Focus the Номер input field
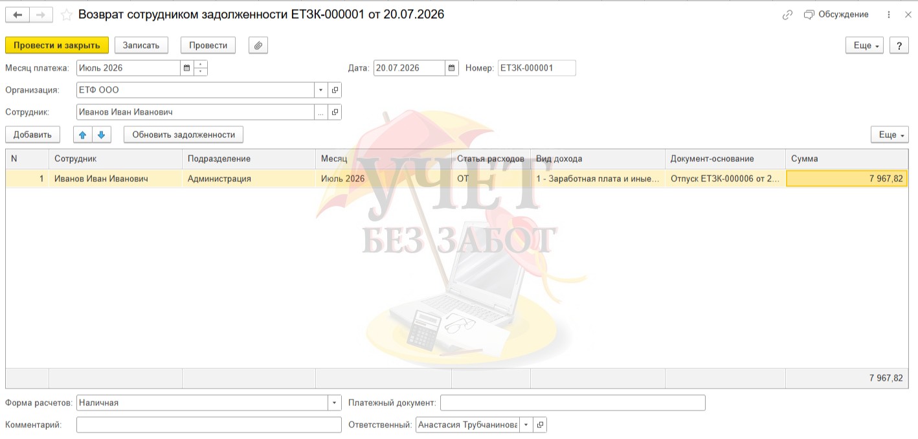Viewport: 918px width, 439px height. pyautogui.click(x=537, y=68)
